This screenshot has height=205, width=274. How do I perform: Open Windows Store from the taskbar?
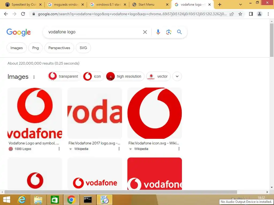(x=55, y=200)
